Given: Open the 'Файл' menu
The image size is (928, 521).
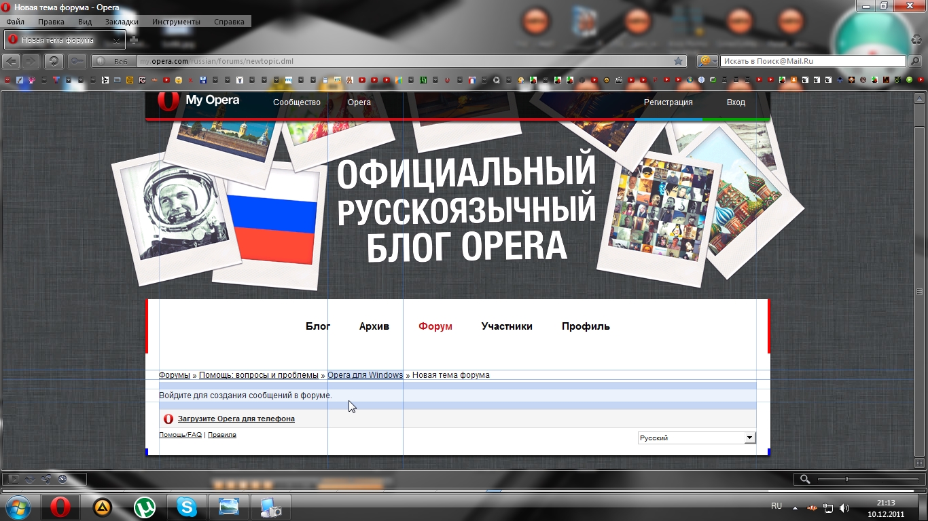Looking at the screenshot, I should tap(15, 22).
